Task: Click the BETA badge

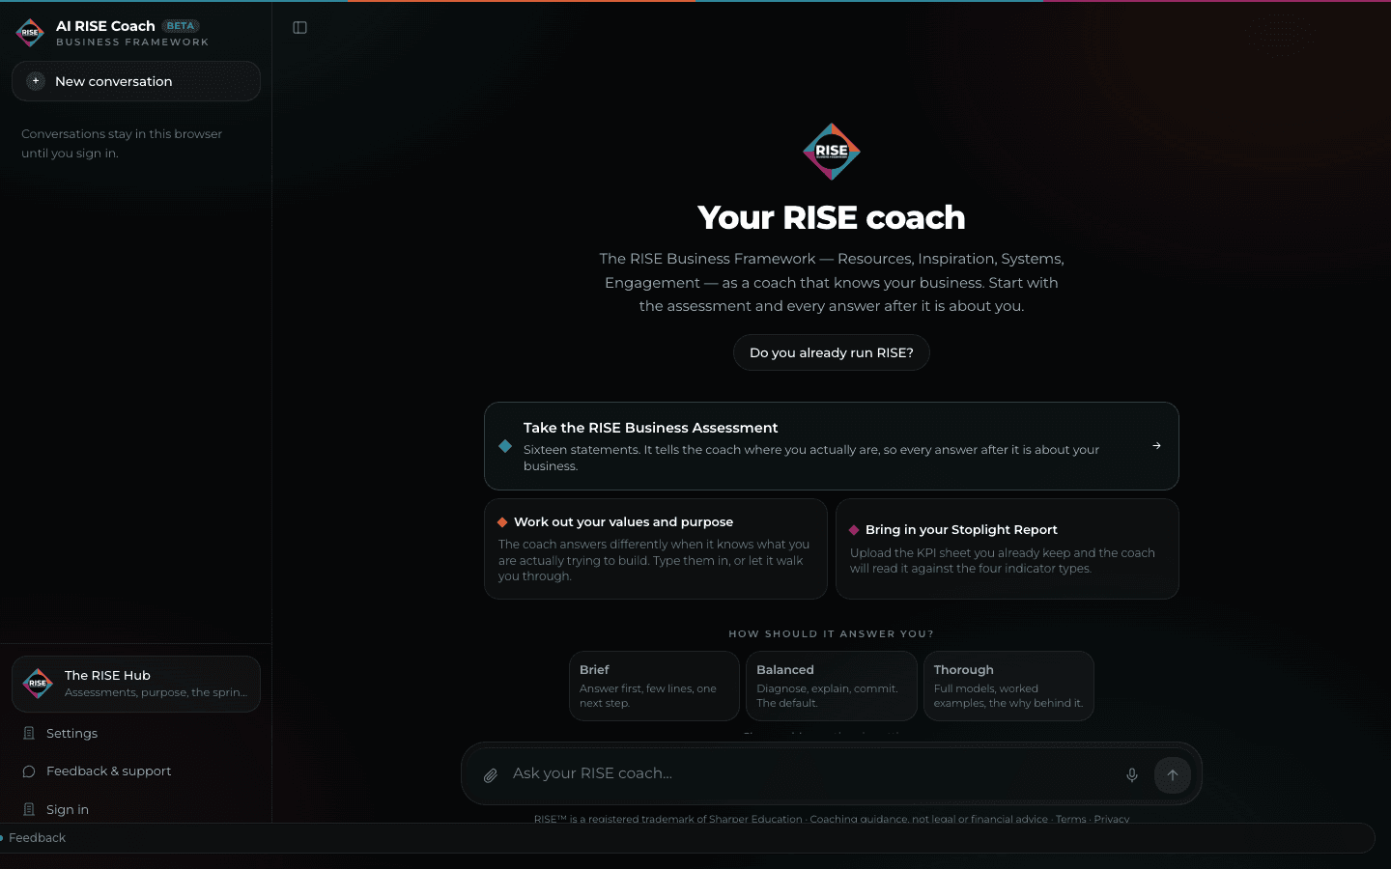Action: click(x=181, y=26)
